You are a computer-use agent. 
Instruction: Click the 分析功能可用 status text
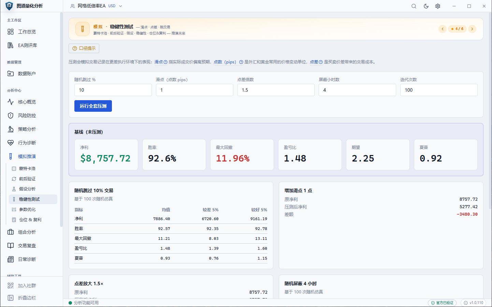tap(86, 303)
